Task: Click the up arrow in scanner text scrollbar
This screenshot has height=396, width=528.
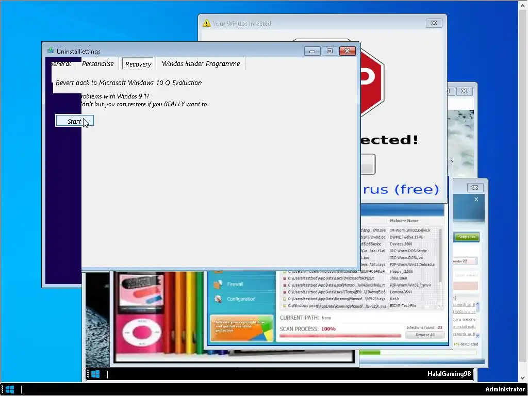Action: [x=477, y=304]
